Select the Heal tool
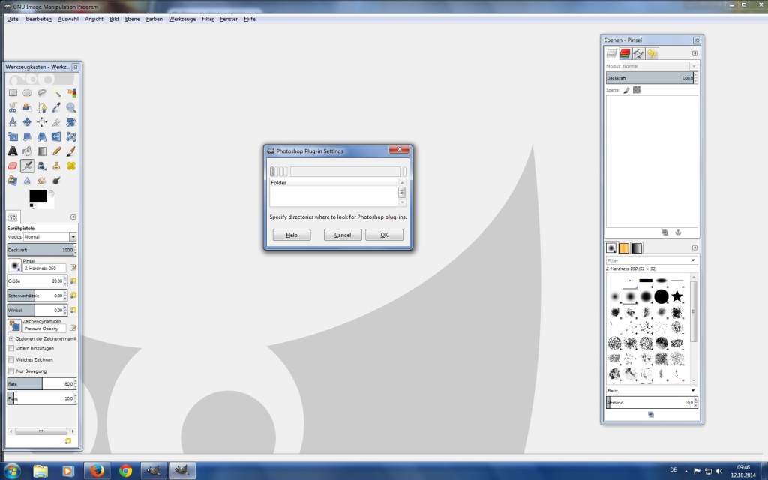The height and width of the screenshot is (480, 768). click(71, 166)
